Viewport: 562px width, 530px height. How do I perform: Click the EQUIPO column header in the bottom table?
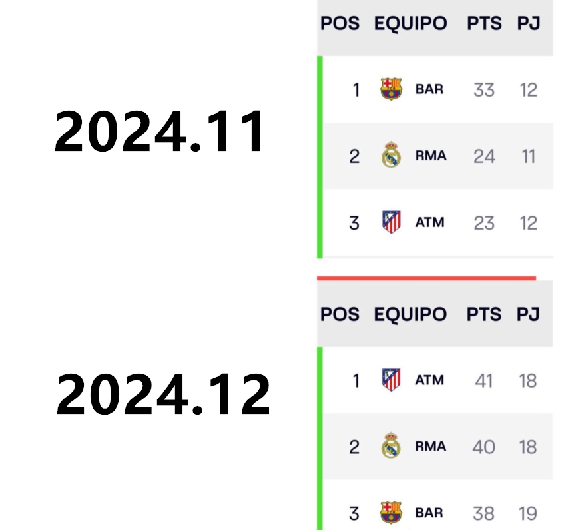click(410, 314)
